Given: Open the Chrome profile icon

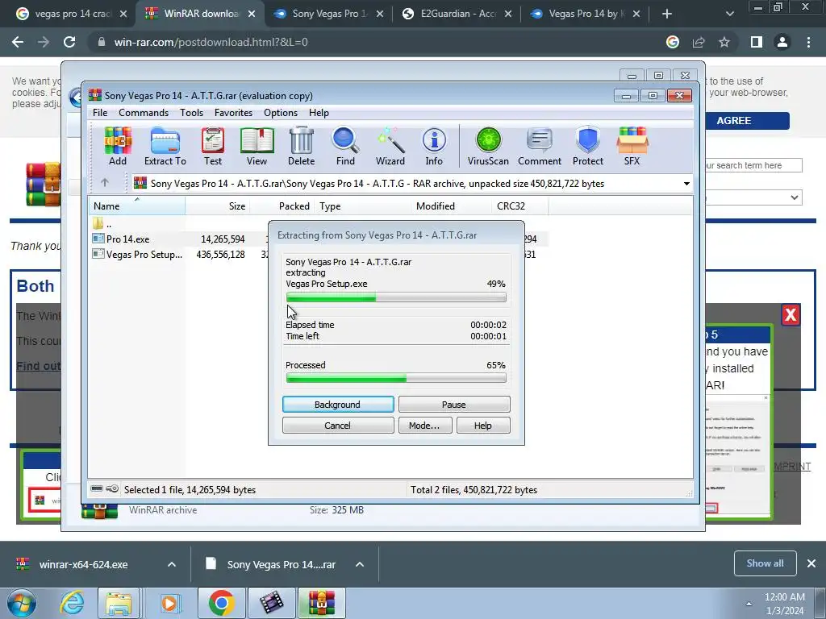Looking at the screenshot, I should tap(782, 42).
